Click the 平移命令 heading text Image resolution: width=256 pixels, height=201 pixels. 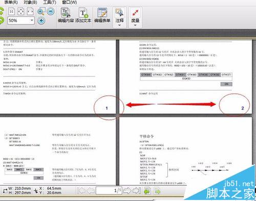pos(146,136)
